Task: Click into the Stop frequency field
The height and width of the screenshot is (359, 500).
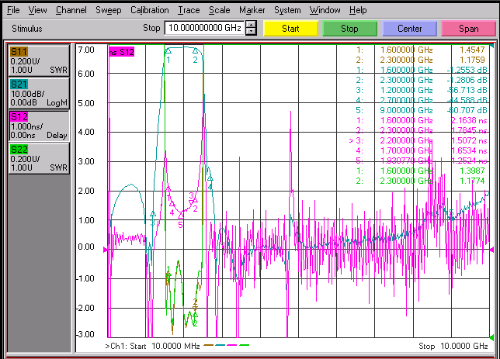Action: coord(204,28)
